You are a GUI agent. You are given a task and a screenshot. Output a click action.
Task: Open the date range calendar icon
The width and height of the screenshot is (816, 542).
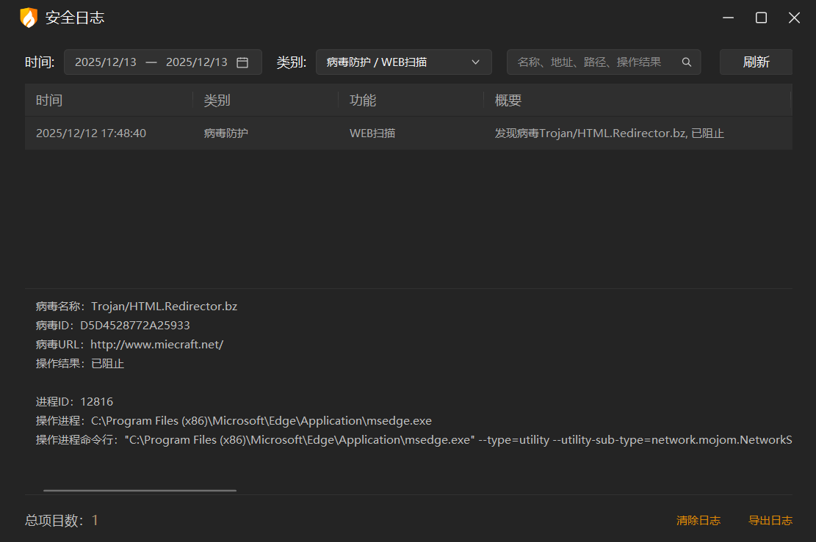pyautogui.click(x=242, y=62)
